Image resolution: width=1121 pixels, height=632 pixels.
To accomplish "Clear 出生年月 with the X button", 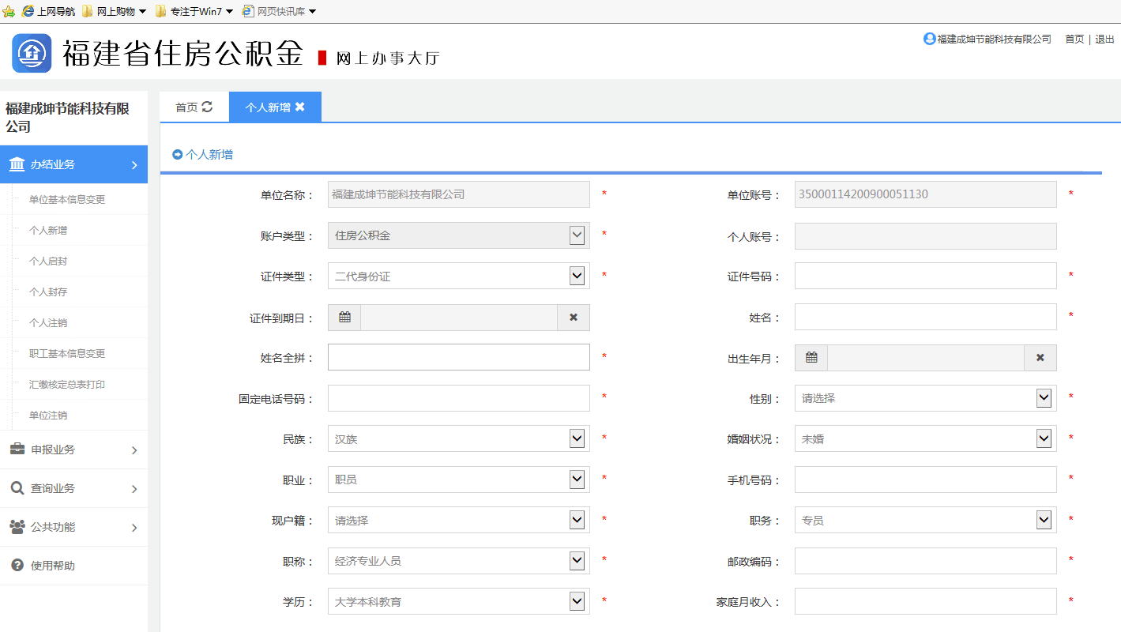I will (1040, 357).
